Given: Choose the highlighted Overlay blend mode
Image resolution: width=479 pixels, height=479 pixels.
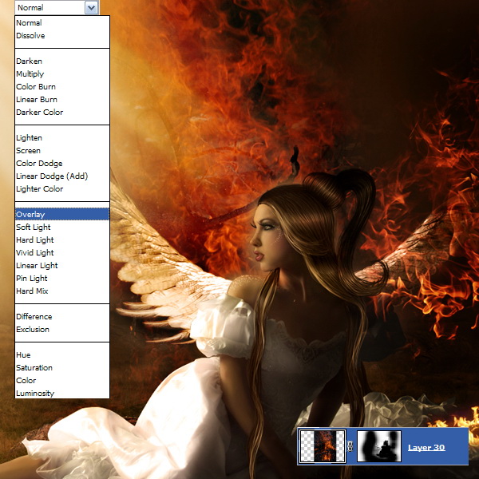Looking at the screenshot, I should click(62, 215).
